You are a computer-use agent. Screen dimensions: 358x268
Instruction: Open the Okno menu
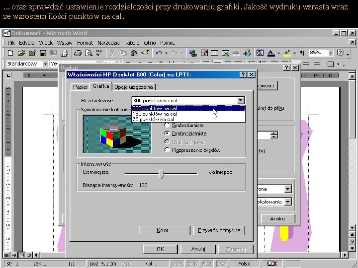pos(150,43)
